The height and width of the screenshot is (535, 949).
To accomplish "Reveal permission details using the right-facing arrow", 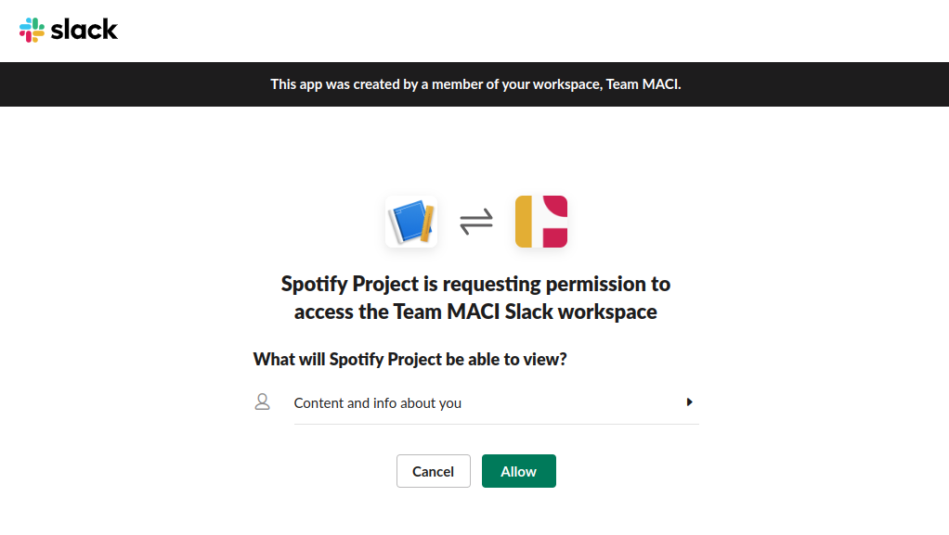I will click(x=689, y=401).
